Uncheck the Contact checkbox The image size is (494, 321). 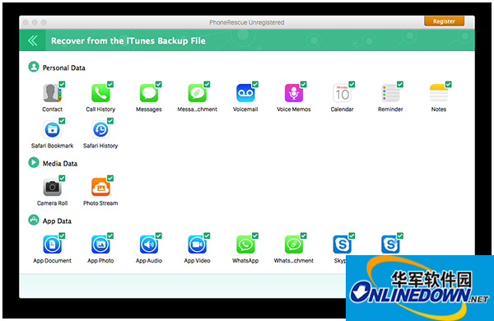[x=62, y=84]
